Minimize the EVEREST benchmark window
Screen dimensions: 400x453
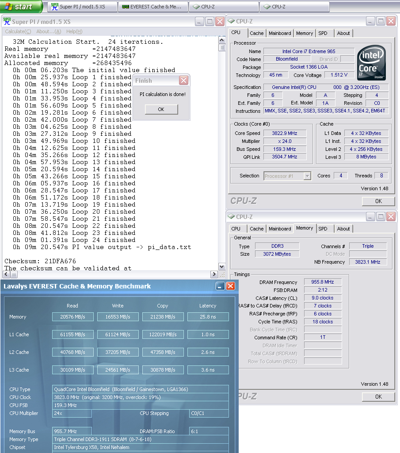click(x=220, y=286)
